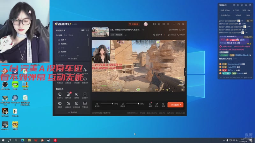This screenshot has width=255, height=143.
Task: Click the 录制 record camera icon
Action: (157, 104)
